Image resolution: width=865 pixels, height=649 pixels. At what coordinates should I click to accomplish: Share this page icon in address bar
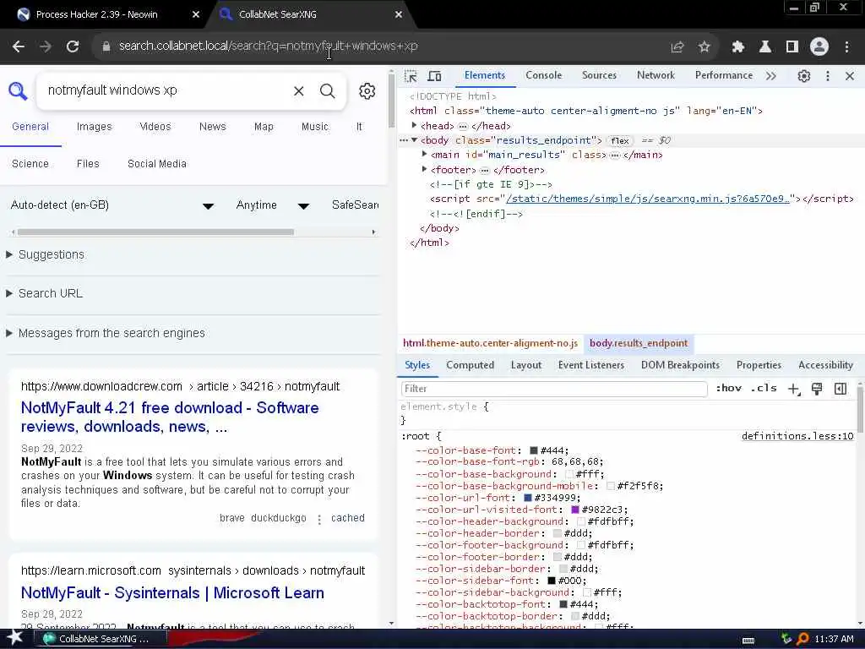point(677,47)
